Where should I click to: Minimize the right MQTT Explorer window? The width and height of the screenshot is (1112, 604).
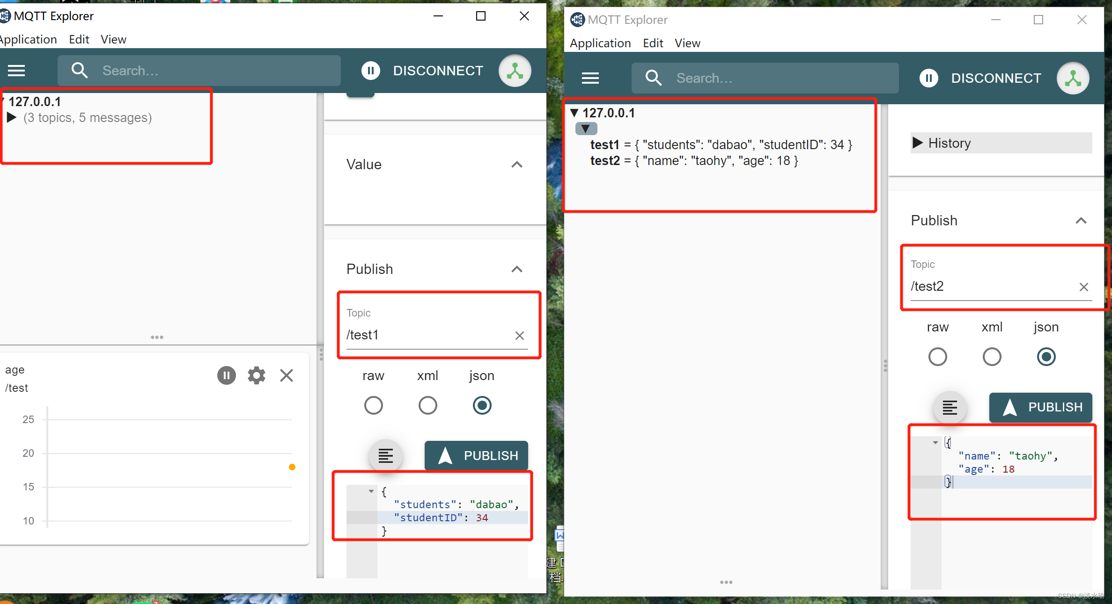pyautogui.click(x=996, y=20)
